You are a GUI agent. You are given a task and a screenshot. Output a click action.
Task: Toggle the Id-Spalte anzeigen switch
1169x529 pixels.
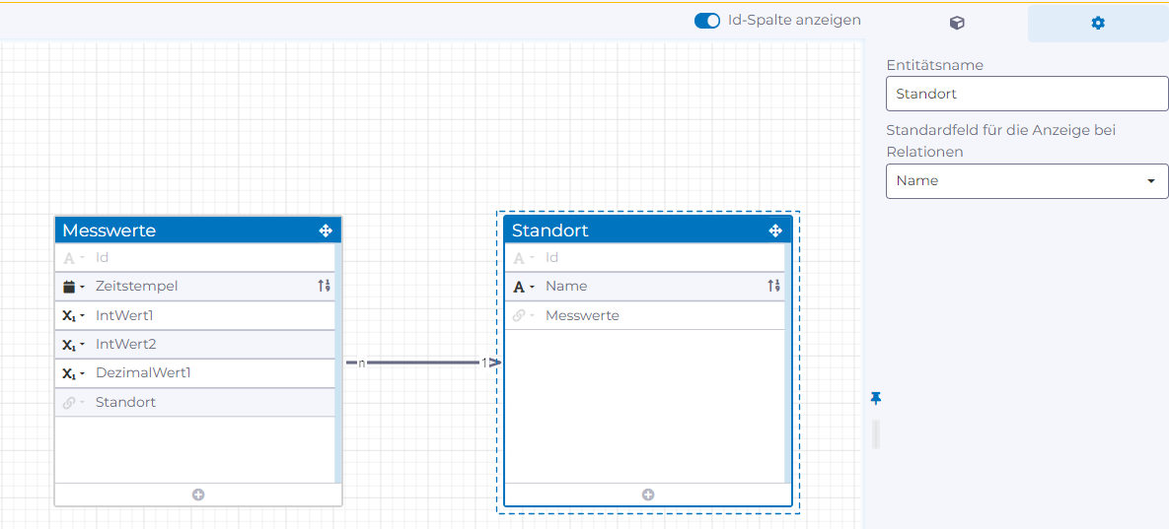coord(707,21)
